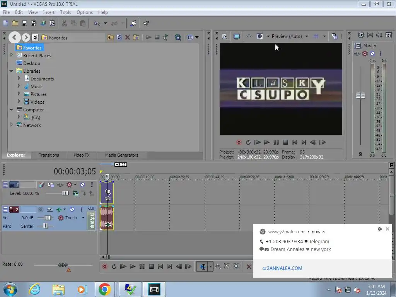Open Master Bus FX gear icon
The width and height of the screenshot is (396, 297).
[365, 53]
